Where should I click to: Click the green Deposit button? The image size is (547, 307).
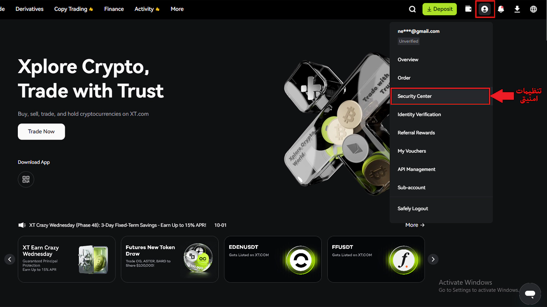(x=439, y=9)
